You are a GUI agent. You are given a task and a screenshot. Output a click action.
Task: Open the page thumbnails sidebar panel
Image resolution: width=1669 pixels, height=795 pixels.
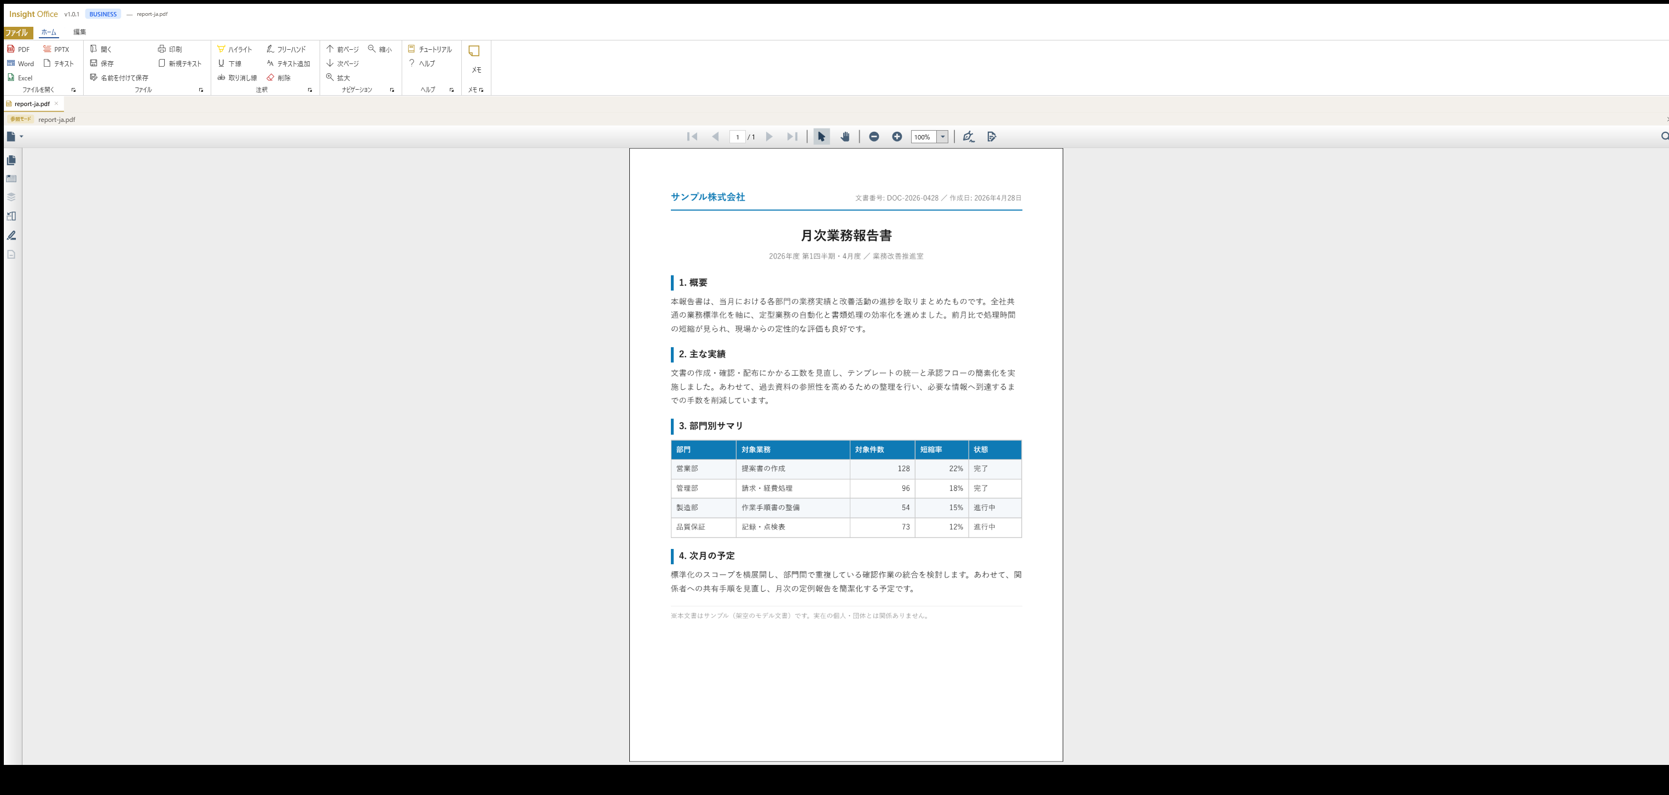click(x=11, y=160)
